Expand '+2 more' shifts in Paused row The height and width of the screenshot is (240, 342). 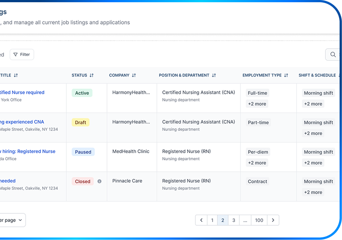click(x=313, y=163)
